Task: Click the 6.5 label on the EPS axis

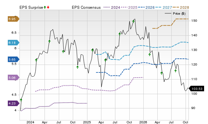Action: 14,33
